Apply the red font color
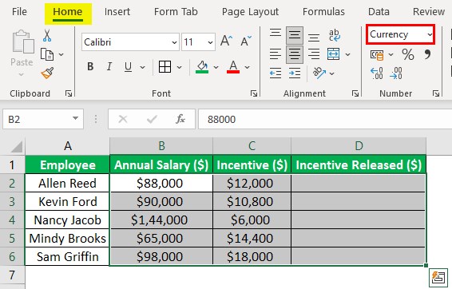 233,67
